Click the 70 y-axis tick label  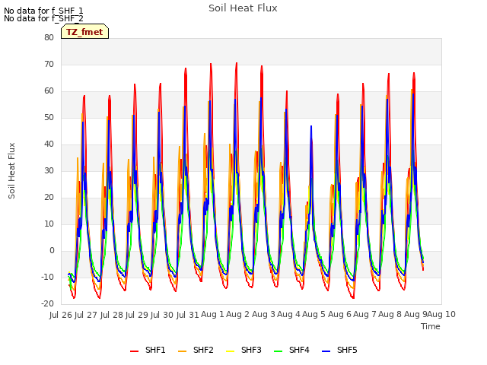tap(49, 64)
